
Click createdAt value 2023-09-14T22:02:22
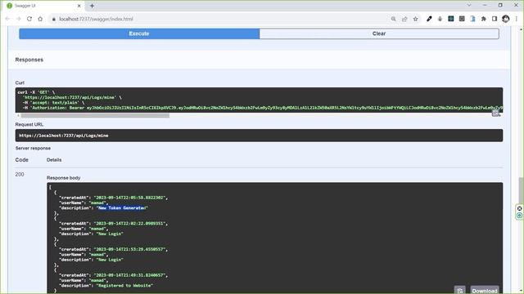130,223
